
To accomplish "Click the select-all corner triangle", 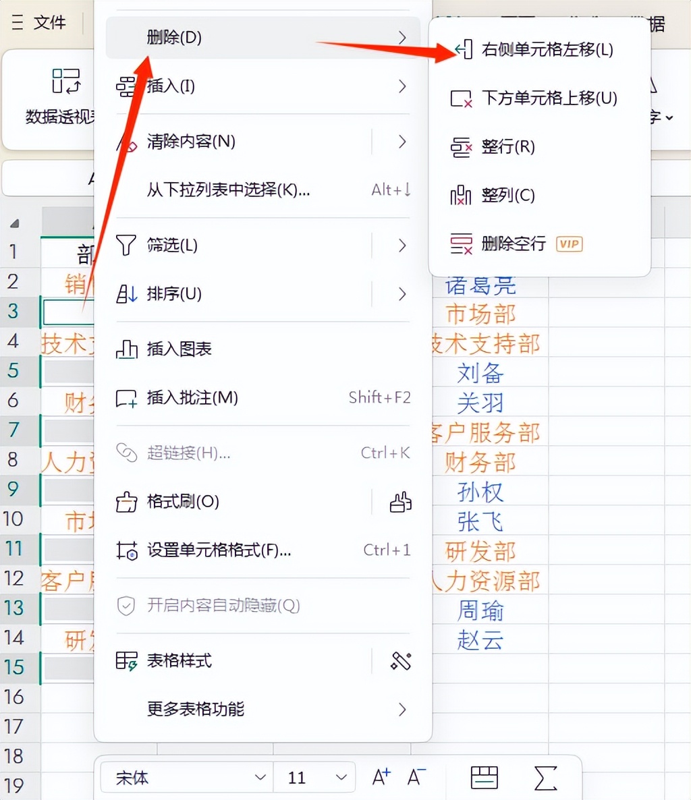I will [x=15, y=223].
